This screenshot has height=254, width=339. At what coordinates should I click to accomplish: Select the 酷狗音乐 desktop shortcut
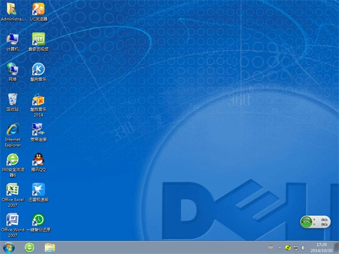(38, 69)
